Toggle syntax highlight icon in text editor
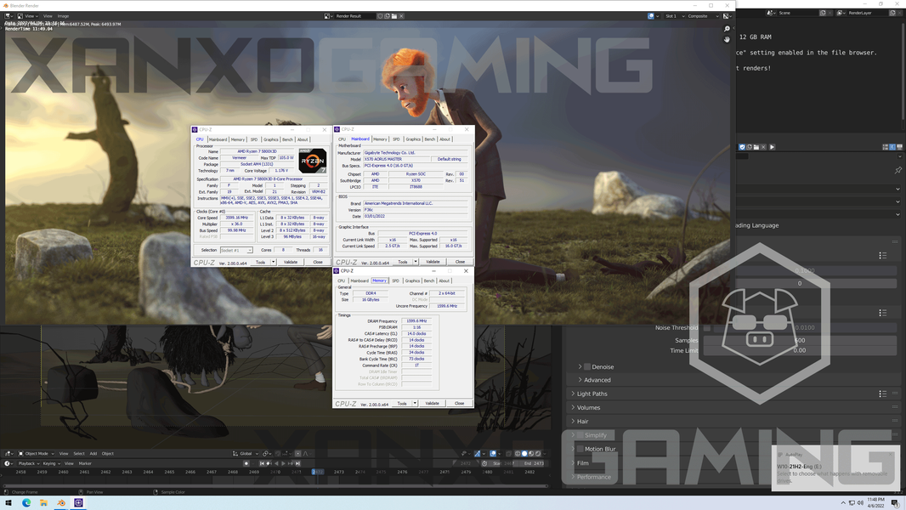 pos(899,147)
